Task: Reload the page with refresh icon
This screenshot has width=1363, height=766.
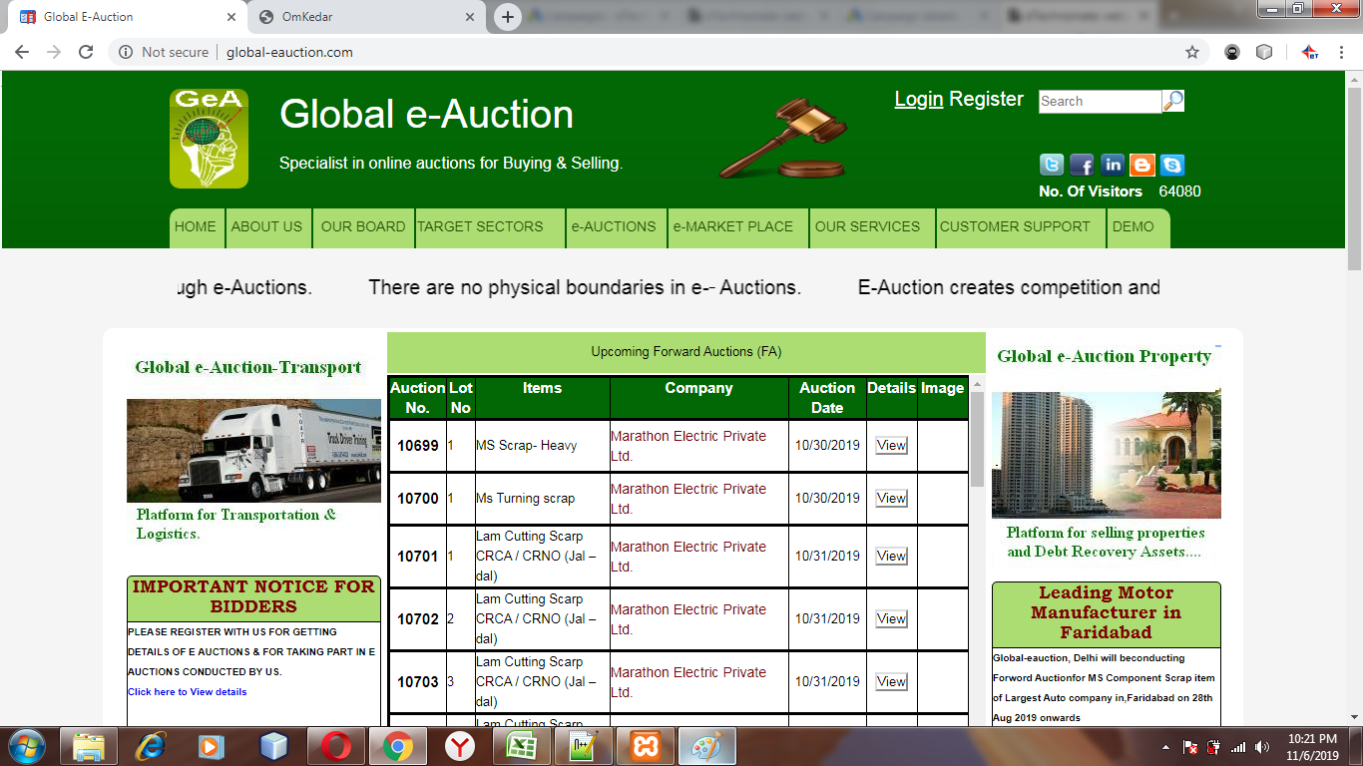Action: 86,52
